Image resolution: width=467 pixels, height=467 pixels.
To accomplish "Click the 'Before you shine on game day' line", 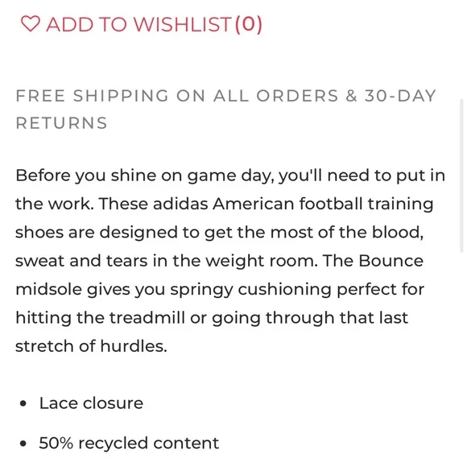I will pyautogui.click(x=230, y=176).
